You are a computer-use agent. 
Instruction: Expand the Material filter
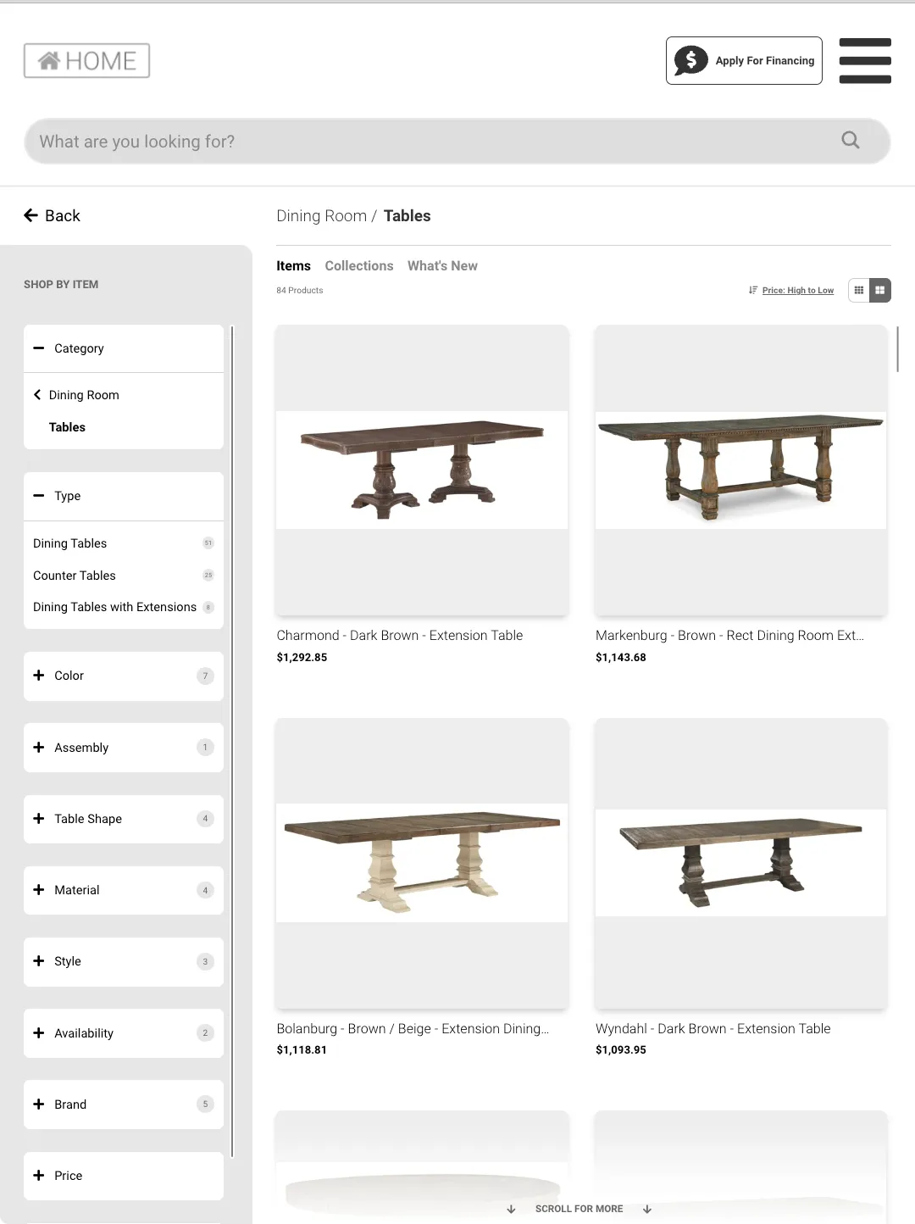pos(124,890)
